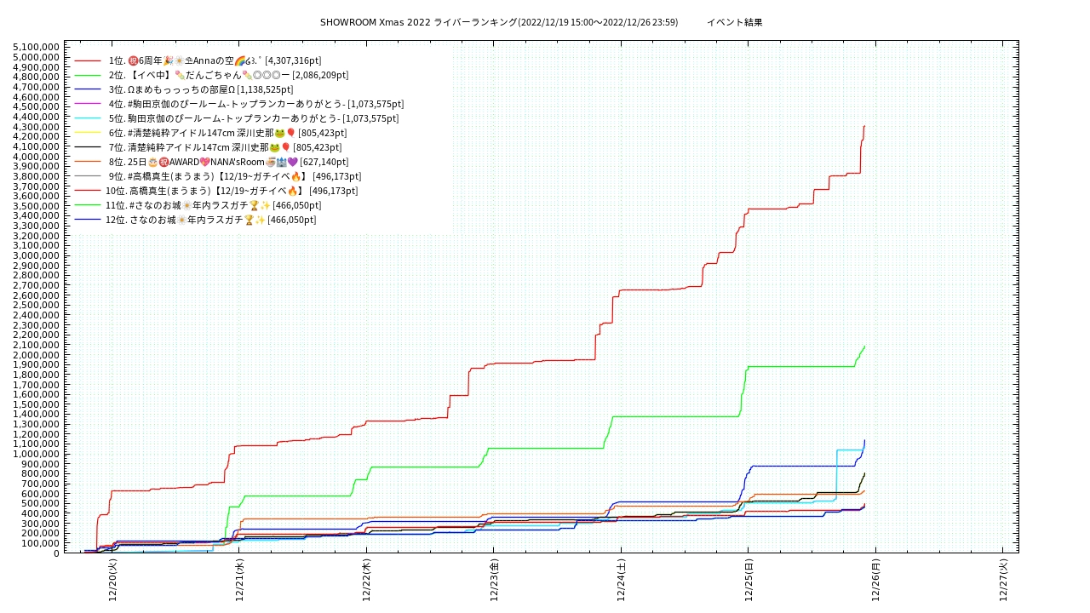Click the 100,000 y-axis value
Screen dimensions: 1090x613
click(42, 543)
